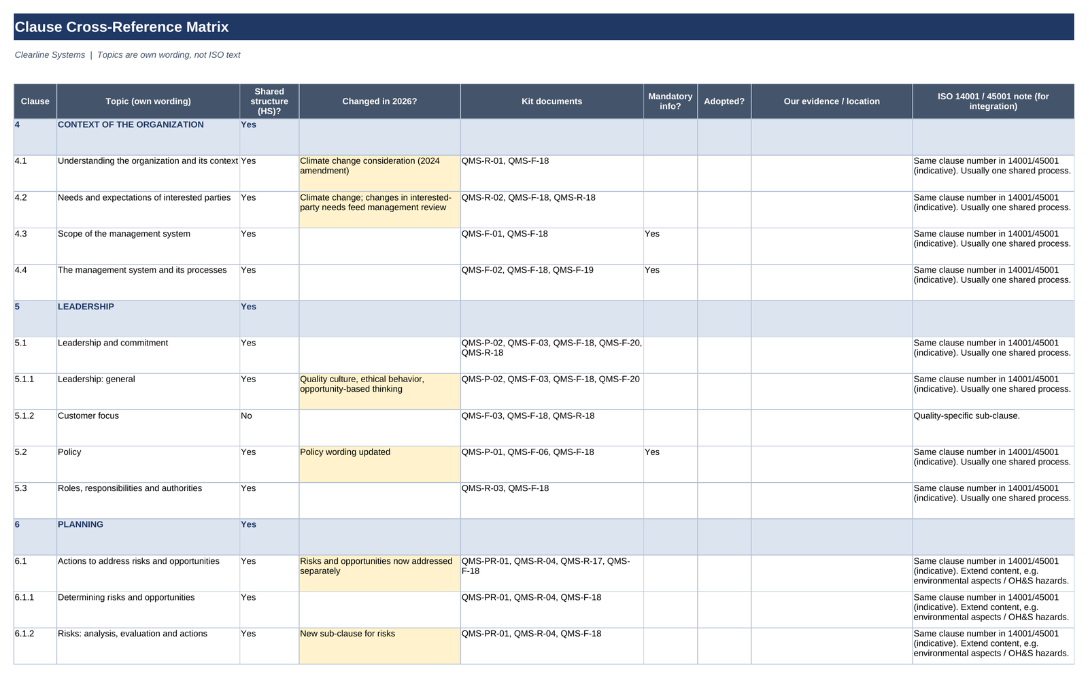The width and height of the screenshot is (1088, 678).
Task: Select the "Quality-specific sub-clause." note cell
Action: pos(993,428)
